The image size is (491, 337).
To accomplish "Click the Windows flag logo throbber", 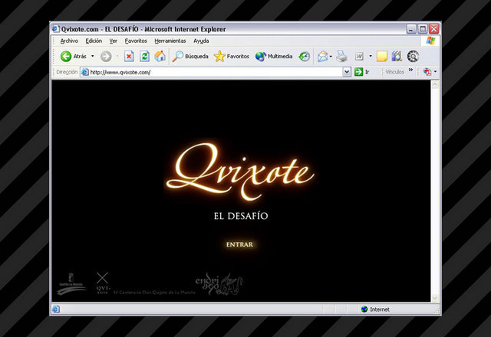I will pos(430,41).
